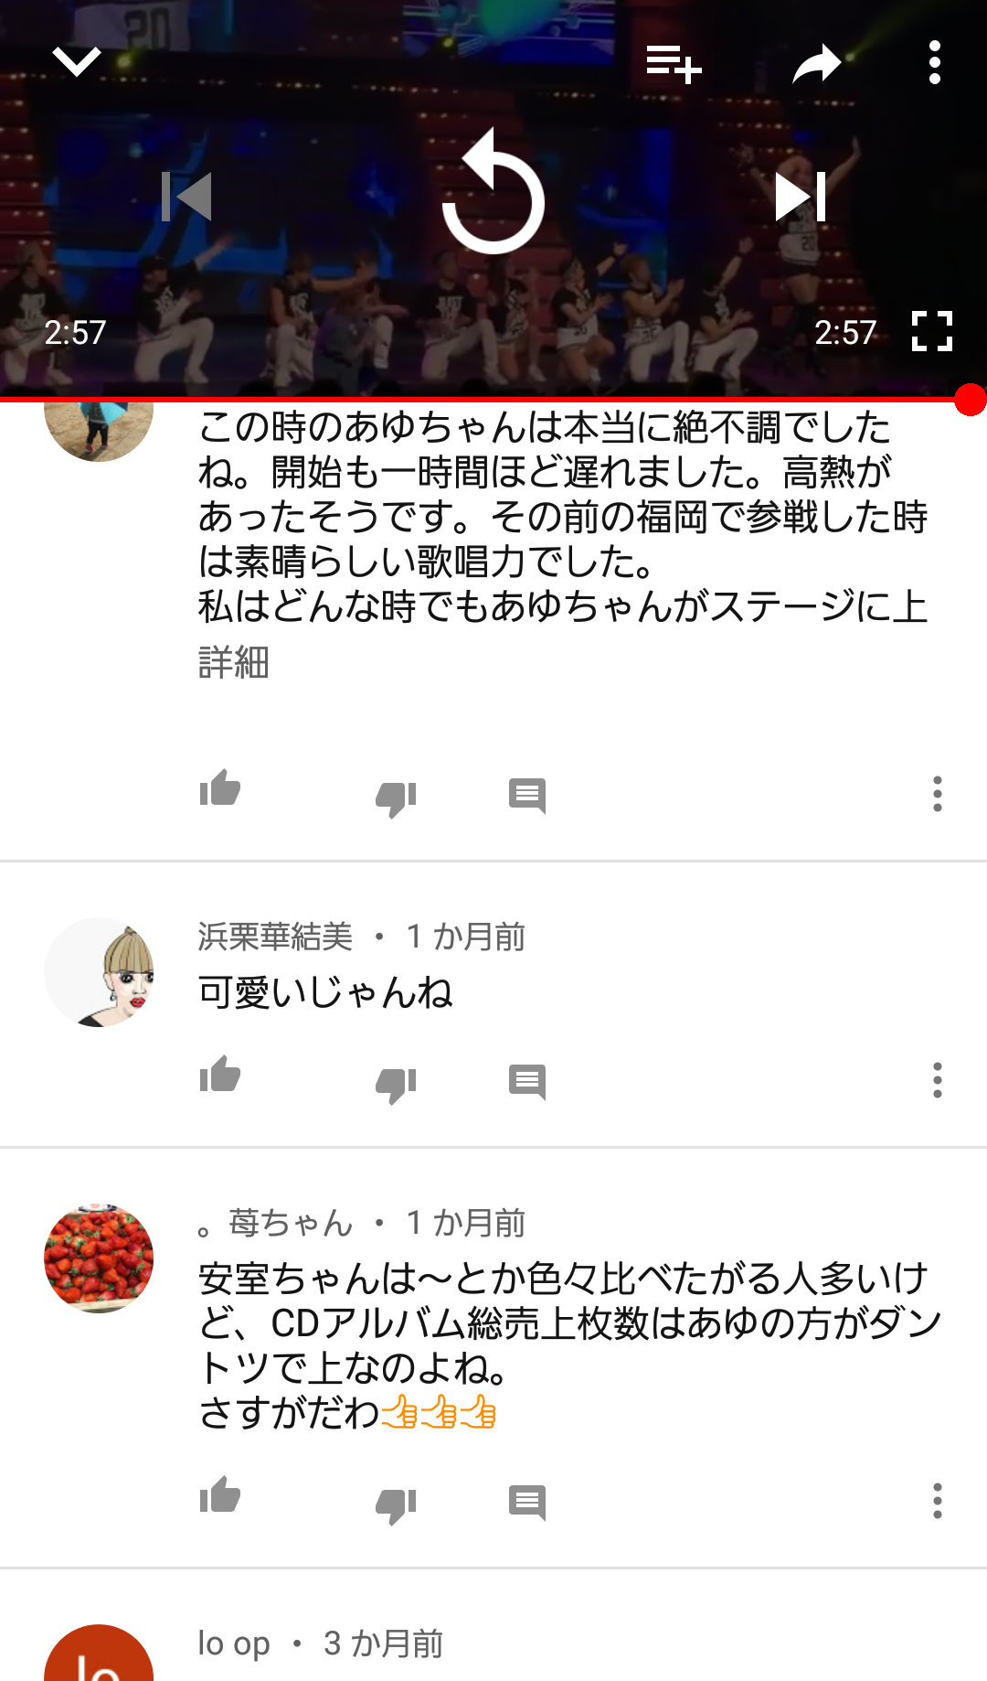Open video player overflow menu
This screenshot has width=987, height=1681.
click(934, 63)
